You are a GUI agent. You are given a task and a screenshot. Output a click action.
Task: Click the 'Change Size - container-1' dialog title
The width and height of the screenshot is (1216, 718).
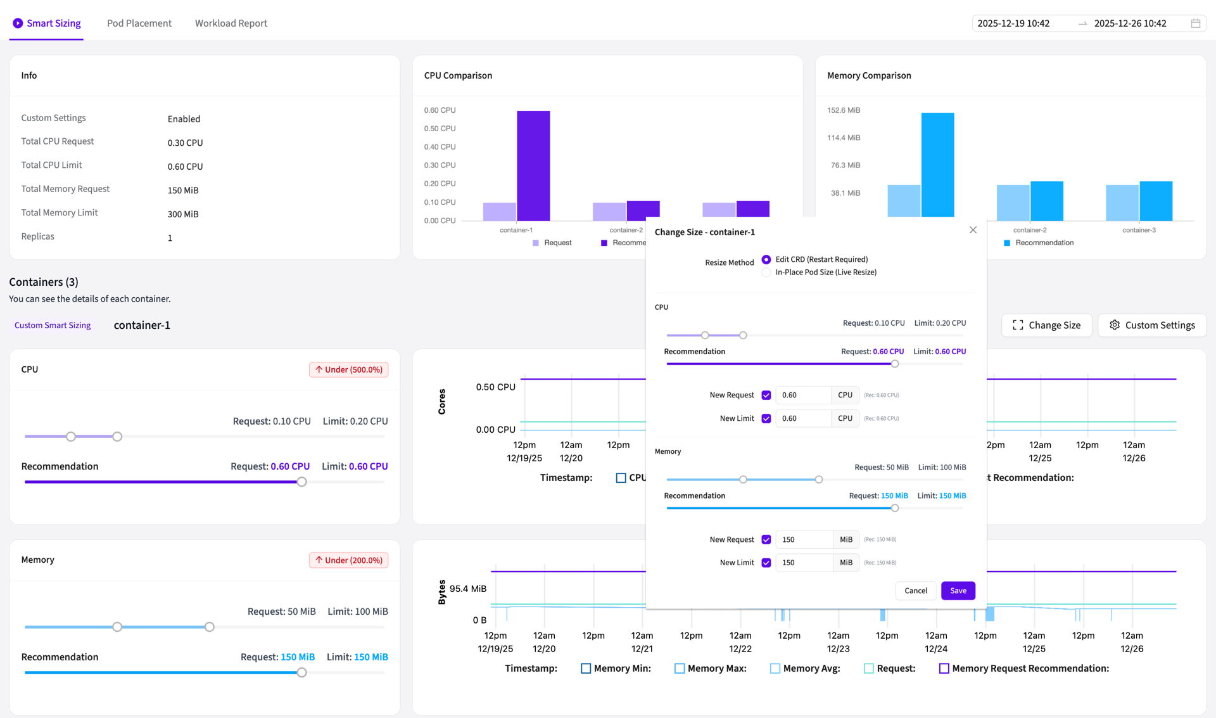pyautogui.click(x=705, y=233)
